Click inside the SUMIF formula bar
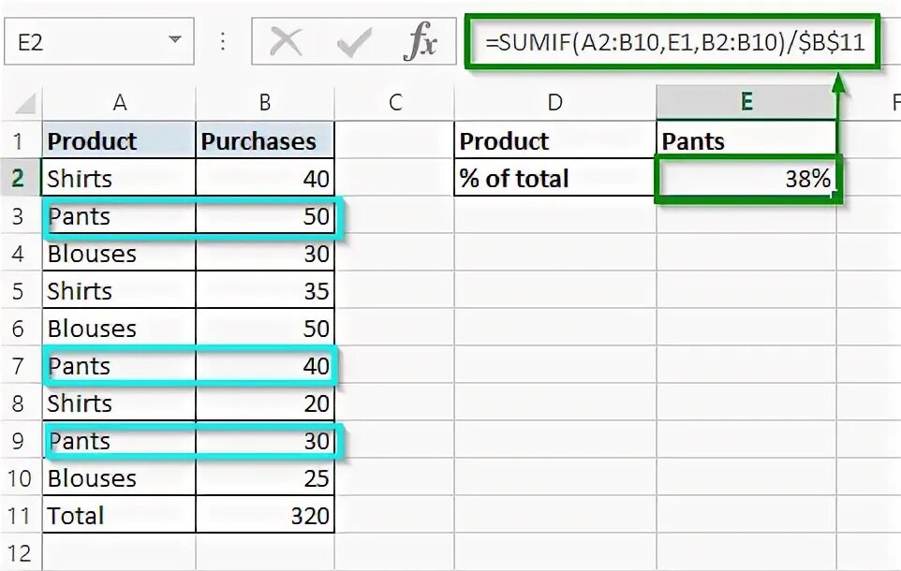The height and width of the screenshot is (571, 901). [x=672, y=41]
